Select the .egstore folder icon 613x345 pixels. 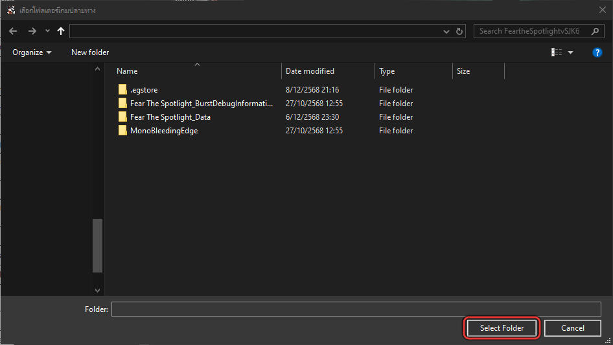coord(122,90)
